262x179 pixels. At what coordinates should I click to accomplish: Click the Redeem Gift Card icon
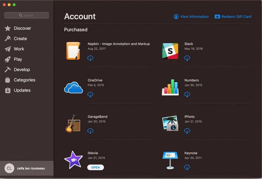[x=217, y=17]
